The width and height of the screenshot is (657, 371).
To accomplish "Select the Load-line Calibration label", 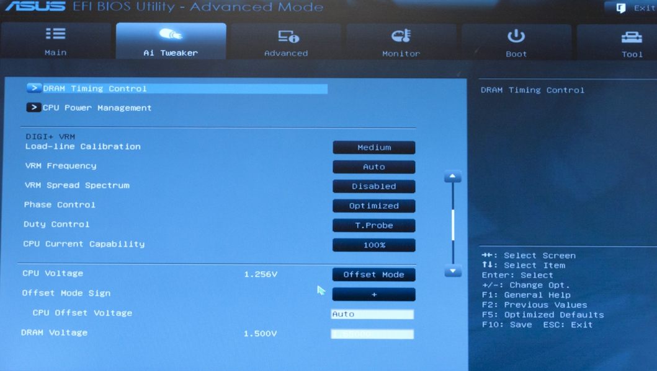I will (83, 146).
